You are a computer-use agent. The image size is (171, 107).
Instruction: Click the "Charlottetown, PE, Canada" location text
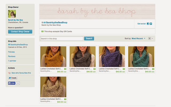pyautogui.click(x=18, y=22)
